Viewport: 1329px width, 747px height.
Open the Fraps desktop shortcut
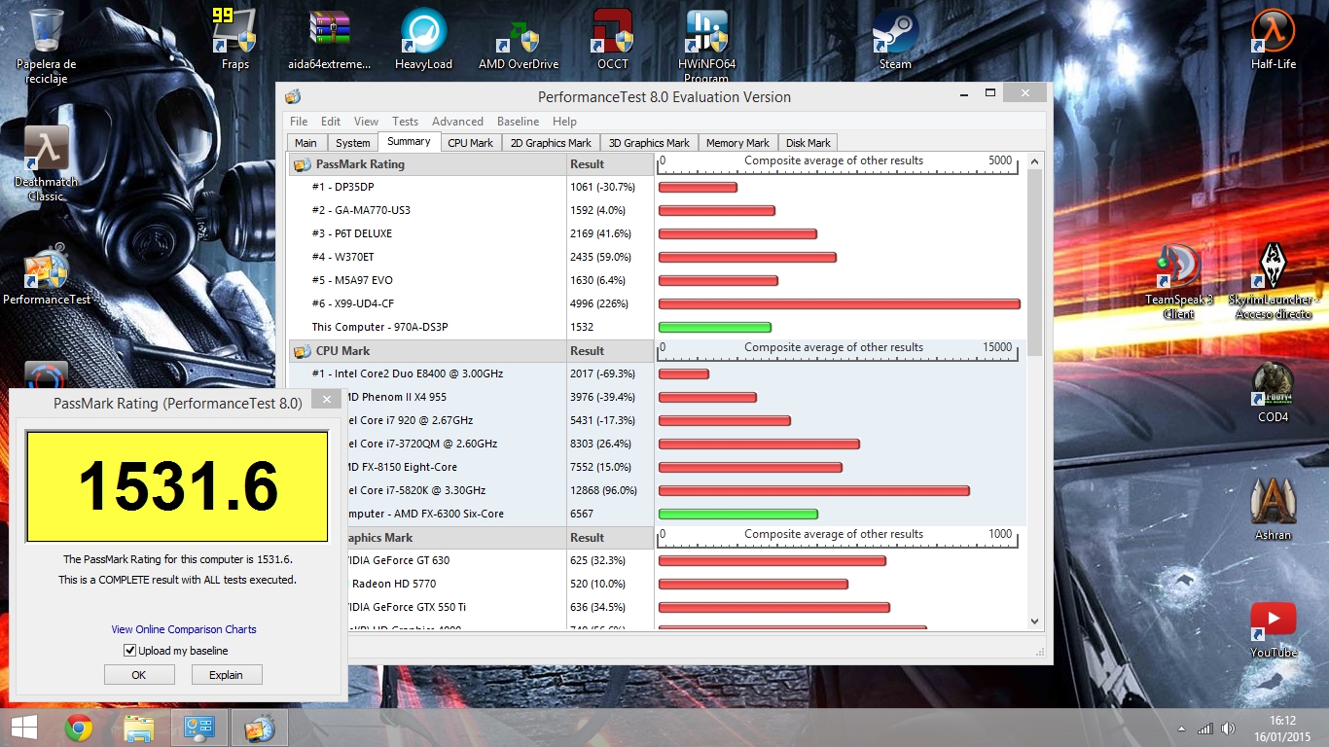coord(234,39)
